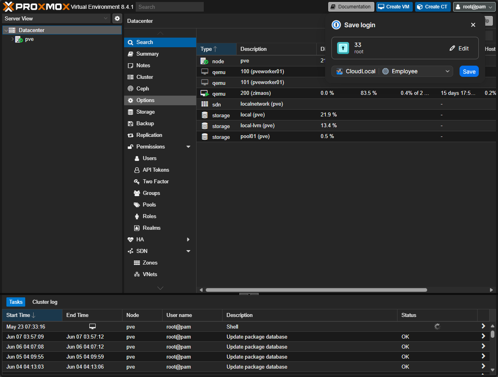Click the Documentation button
Image resolution: width=498 pixels, height=377 pixels.
click(351, 7)
